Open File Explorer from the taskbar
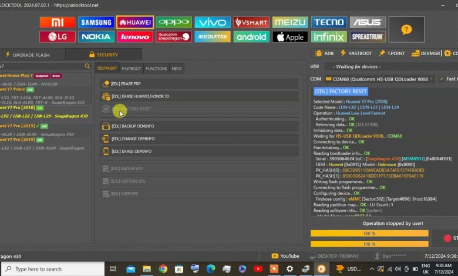458x276 pixels. pyautogui.click(x=147, y=269)
